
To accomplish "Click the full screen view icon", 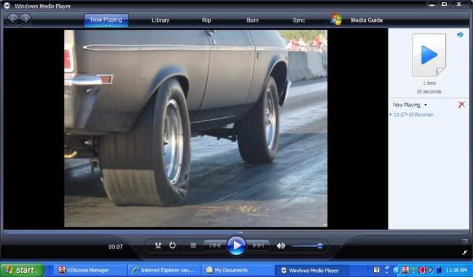I will point(465,241).
